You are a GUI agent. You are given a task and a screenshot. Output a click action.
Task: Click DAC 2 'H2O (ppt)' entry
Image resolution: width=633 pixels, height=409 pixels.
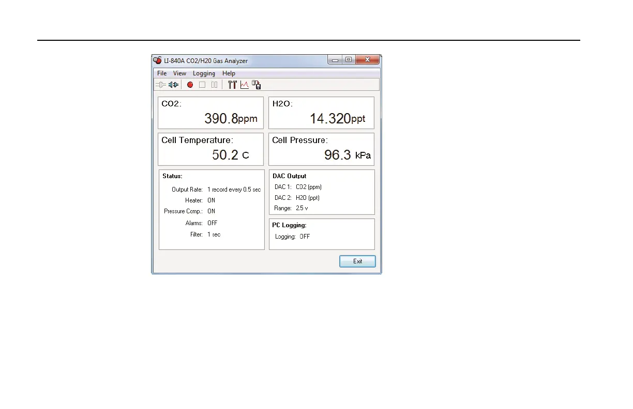308,198
